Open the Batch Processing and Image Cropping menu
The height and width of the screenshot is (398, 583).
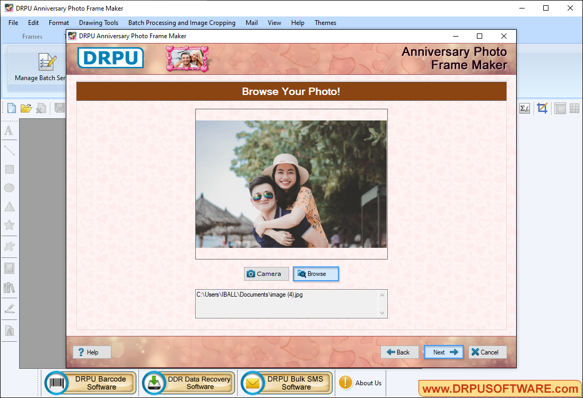coord(181,23)
